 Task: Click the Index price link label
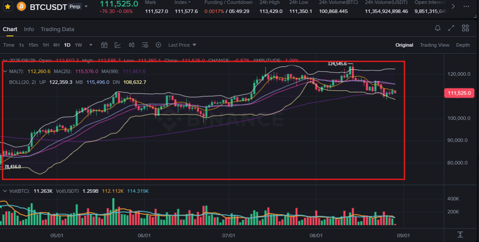[x=182, y=3]
